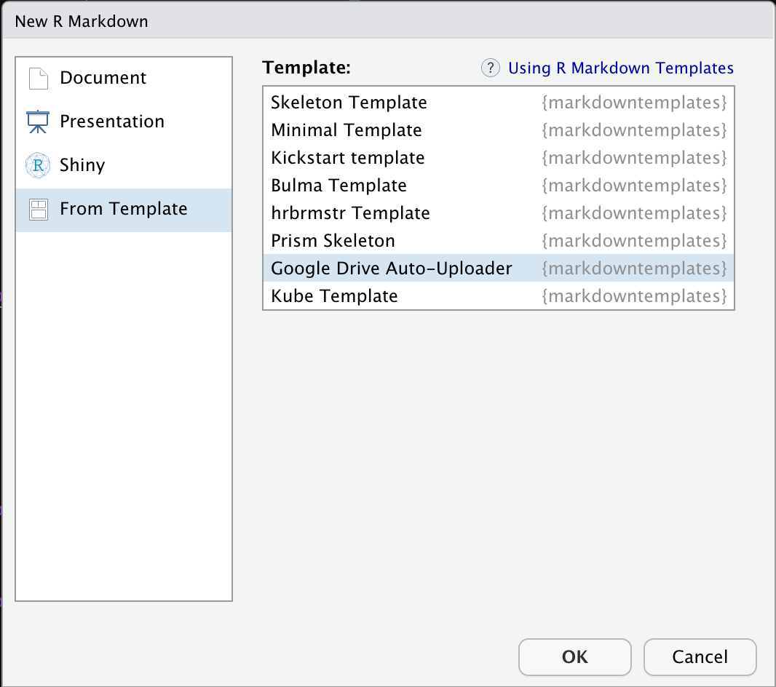
Task: Choose the Shiny category
Action: pos(82,166)
